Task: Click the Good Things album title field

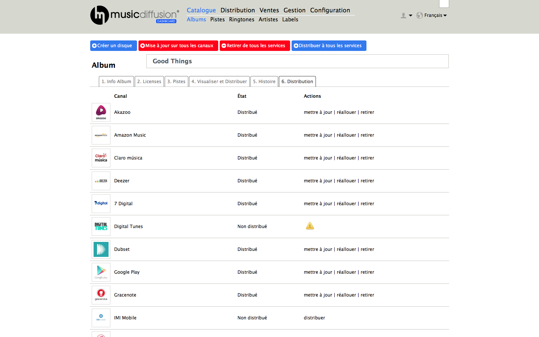Action: [298, 61]
